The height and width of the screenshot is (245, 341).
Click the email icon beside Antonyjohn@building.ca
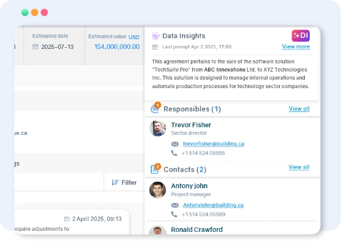pos(174,205)
